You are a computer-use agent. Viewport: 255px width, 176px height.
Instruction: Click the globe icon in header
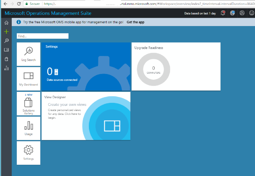coord(232,13)
